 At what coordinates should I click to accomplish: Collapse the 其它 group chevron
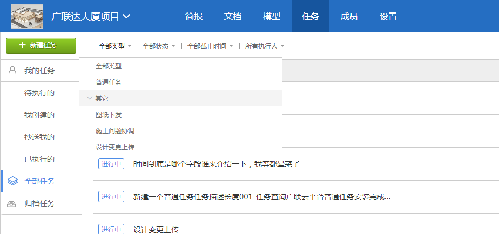pos(90,98)
